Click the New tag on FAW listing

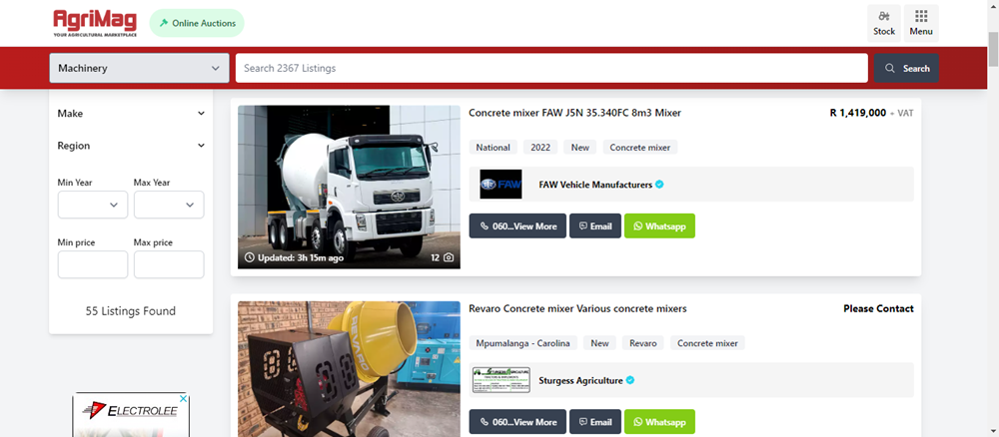point(579,148)
